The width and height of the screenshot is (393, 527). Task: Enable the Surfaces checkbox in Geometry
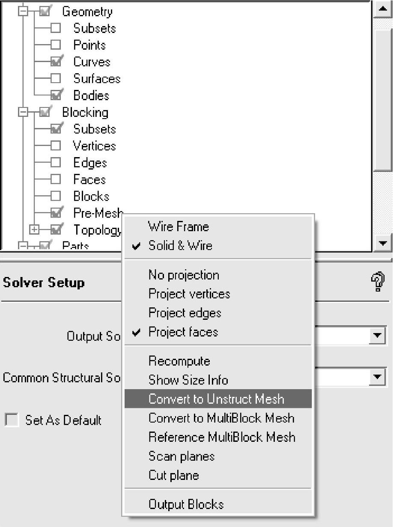coord(56,79)
